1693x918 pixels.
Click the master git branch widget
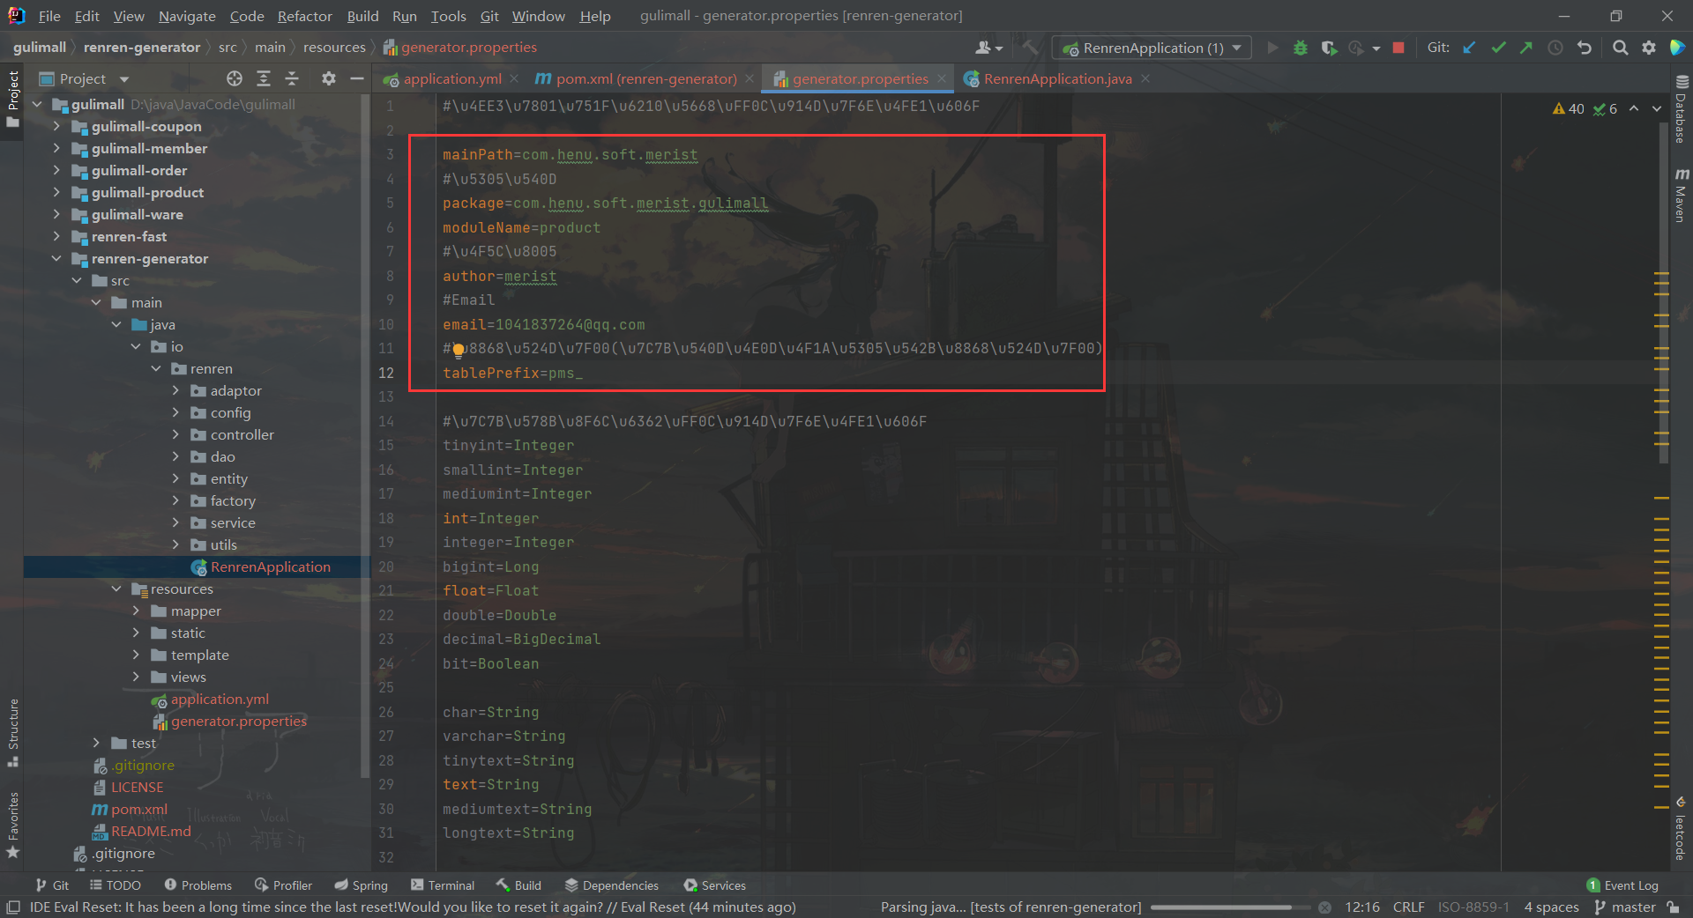(x=1625, y=907)
